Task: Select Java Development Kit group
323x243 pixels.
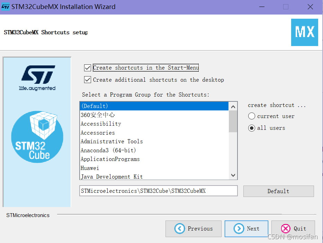Action: click(x=154, y=177)
